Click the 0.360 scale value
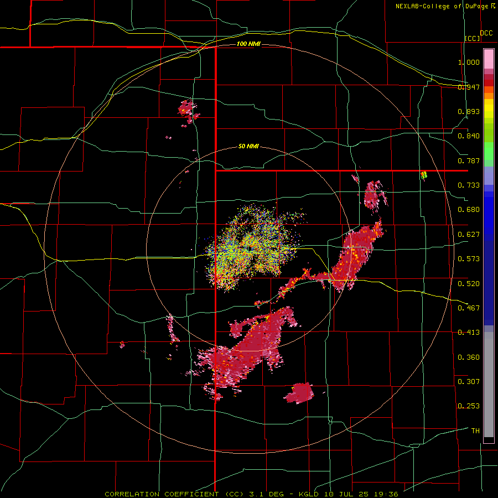This screenshot has height=498, width=498. (469, 357)
